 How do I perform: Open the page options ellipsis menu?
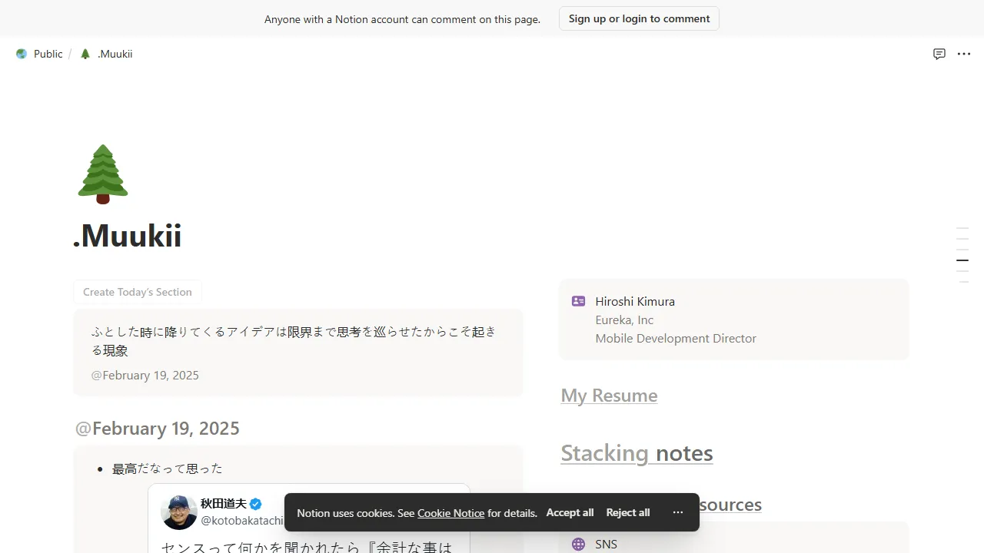click(x=963, y=54)
